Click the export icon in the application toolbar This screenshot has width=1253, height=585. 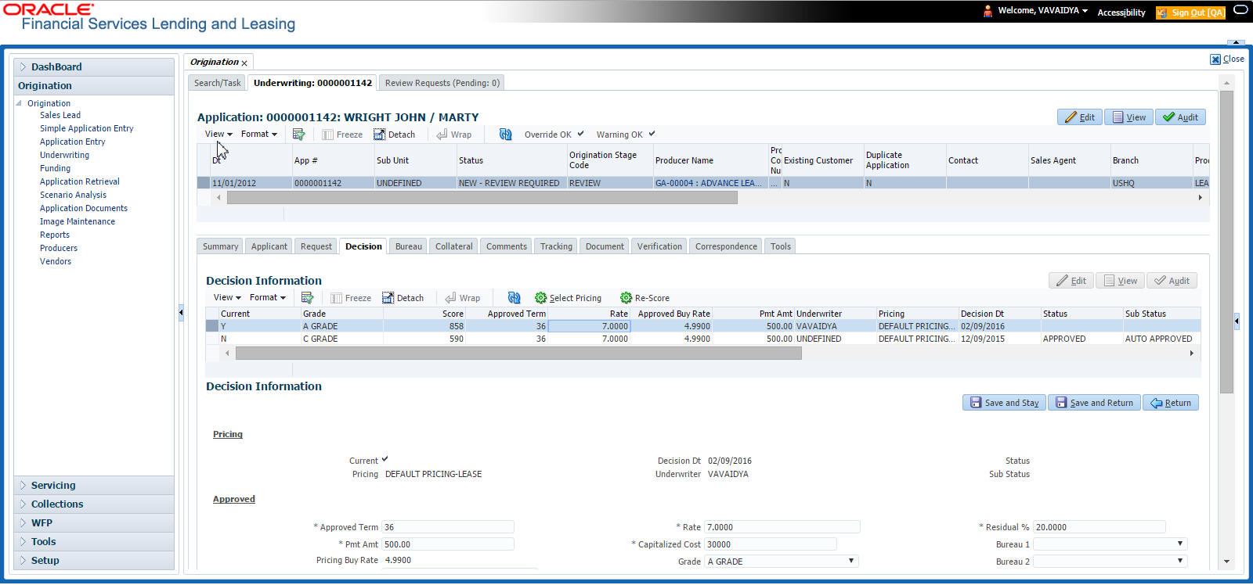298,135
